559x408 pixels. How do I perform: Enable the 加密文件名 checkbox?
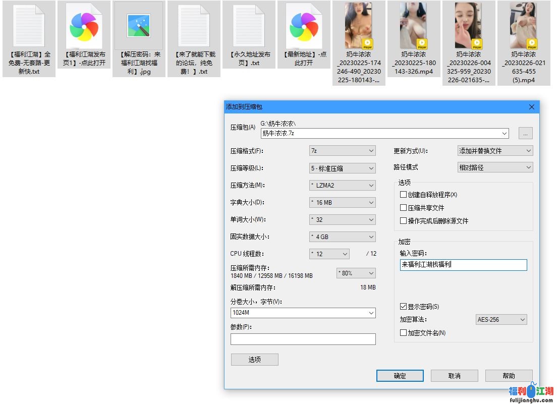point(403,333)
